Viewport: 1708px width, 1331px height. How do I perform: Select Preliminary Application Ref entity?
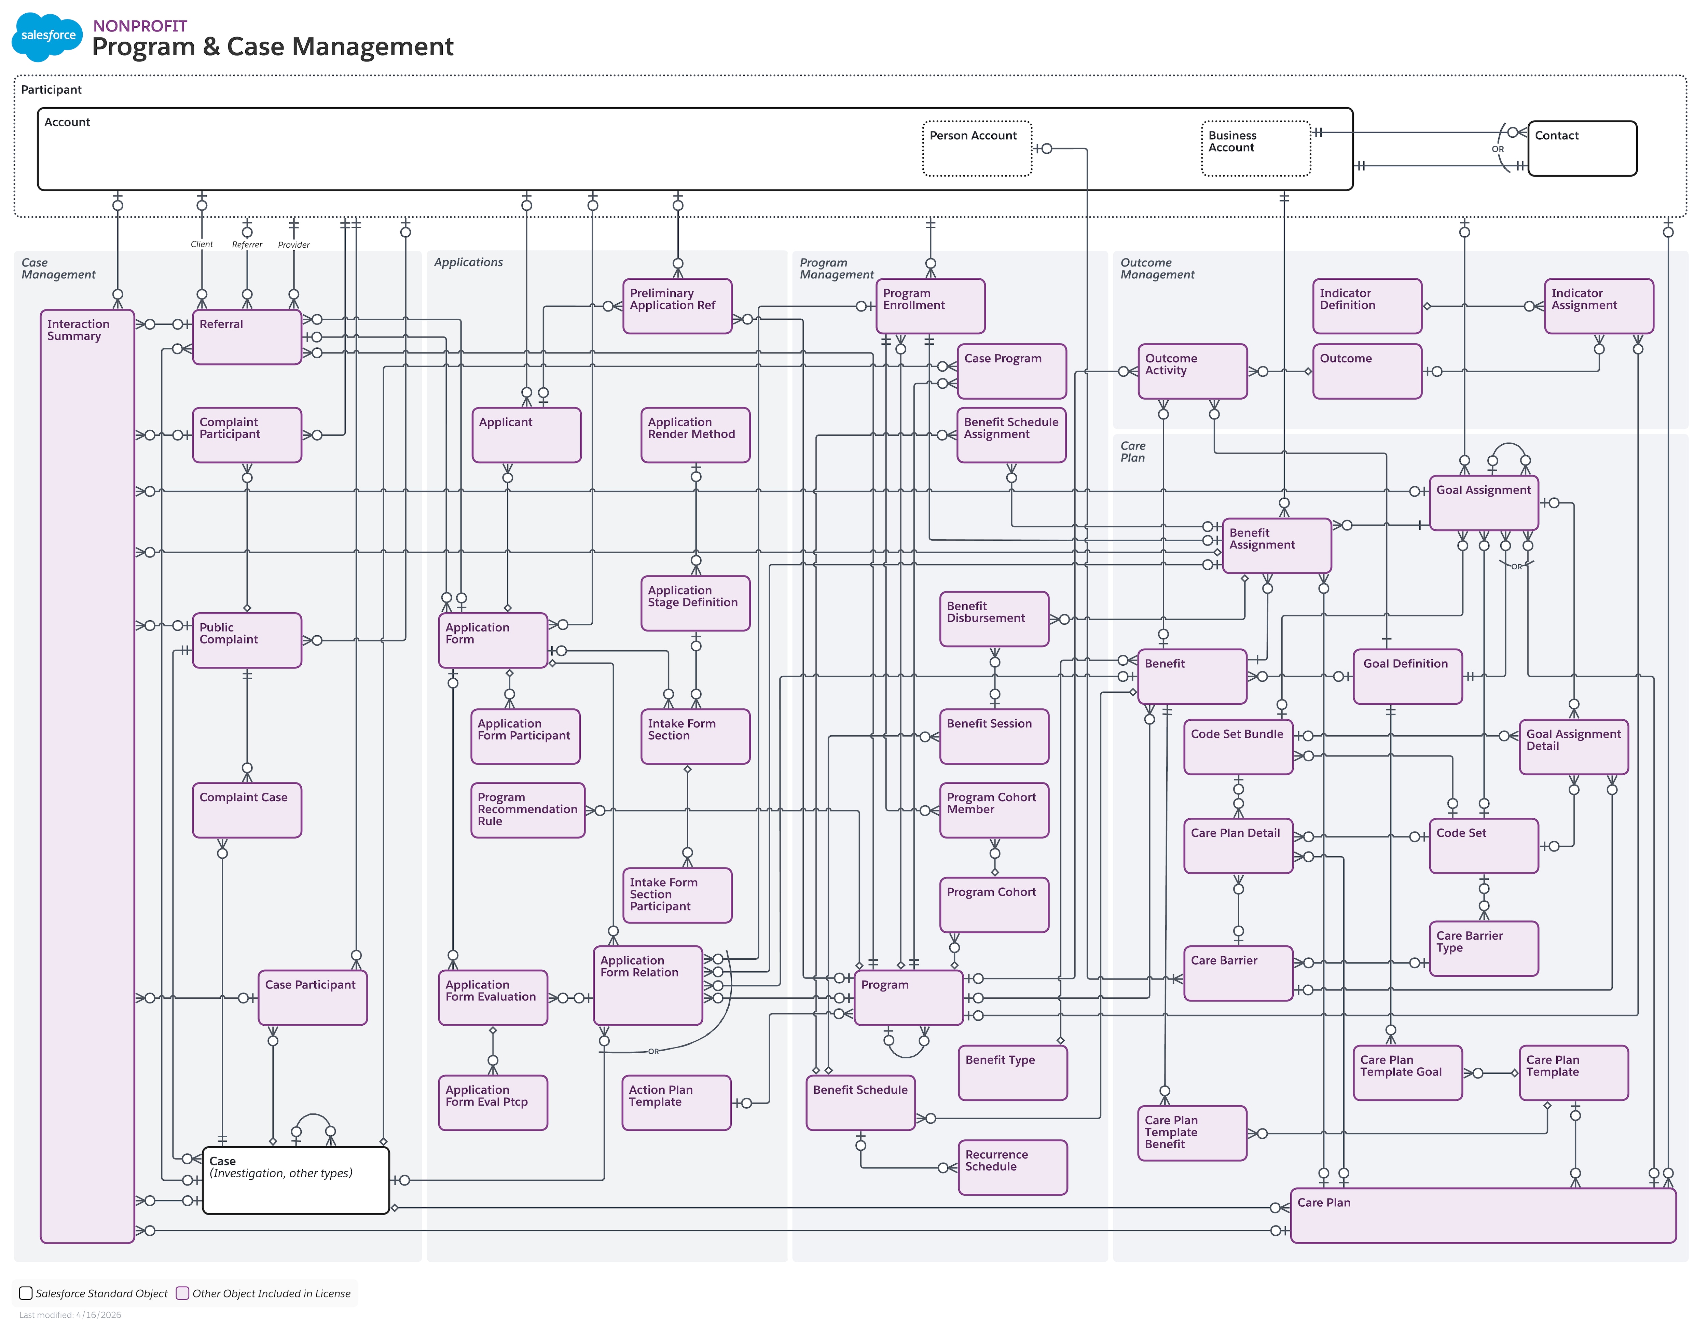677,307
